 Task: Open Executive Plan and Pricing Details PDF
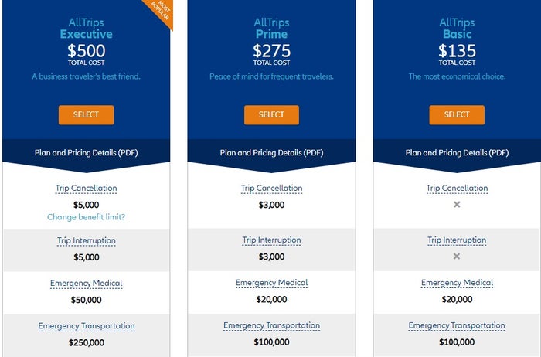click(x=87, y=153)
